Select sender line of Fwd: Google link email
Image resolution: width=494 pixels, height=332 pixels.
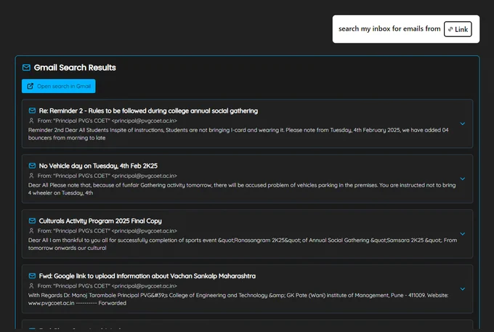[x=107, y=286]
